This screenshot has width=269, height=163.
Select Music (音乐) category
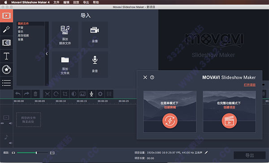pyautogui.click(x=21, y=31)
